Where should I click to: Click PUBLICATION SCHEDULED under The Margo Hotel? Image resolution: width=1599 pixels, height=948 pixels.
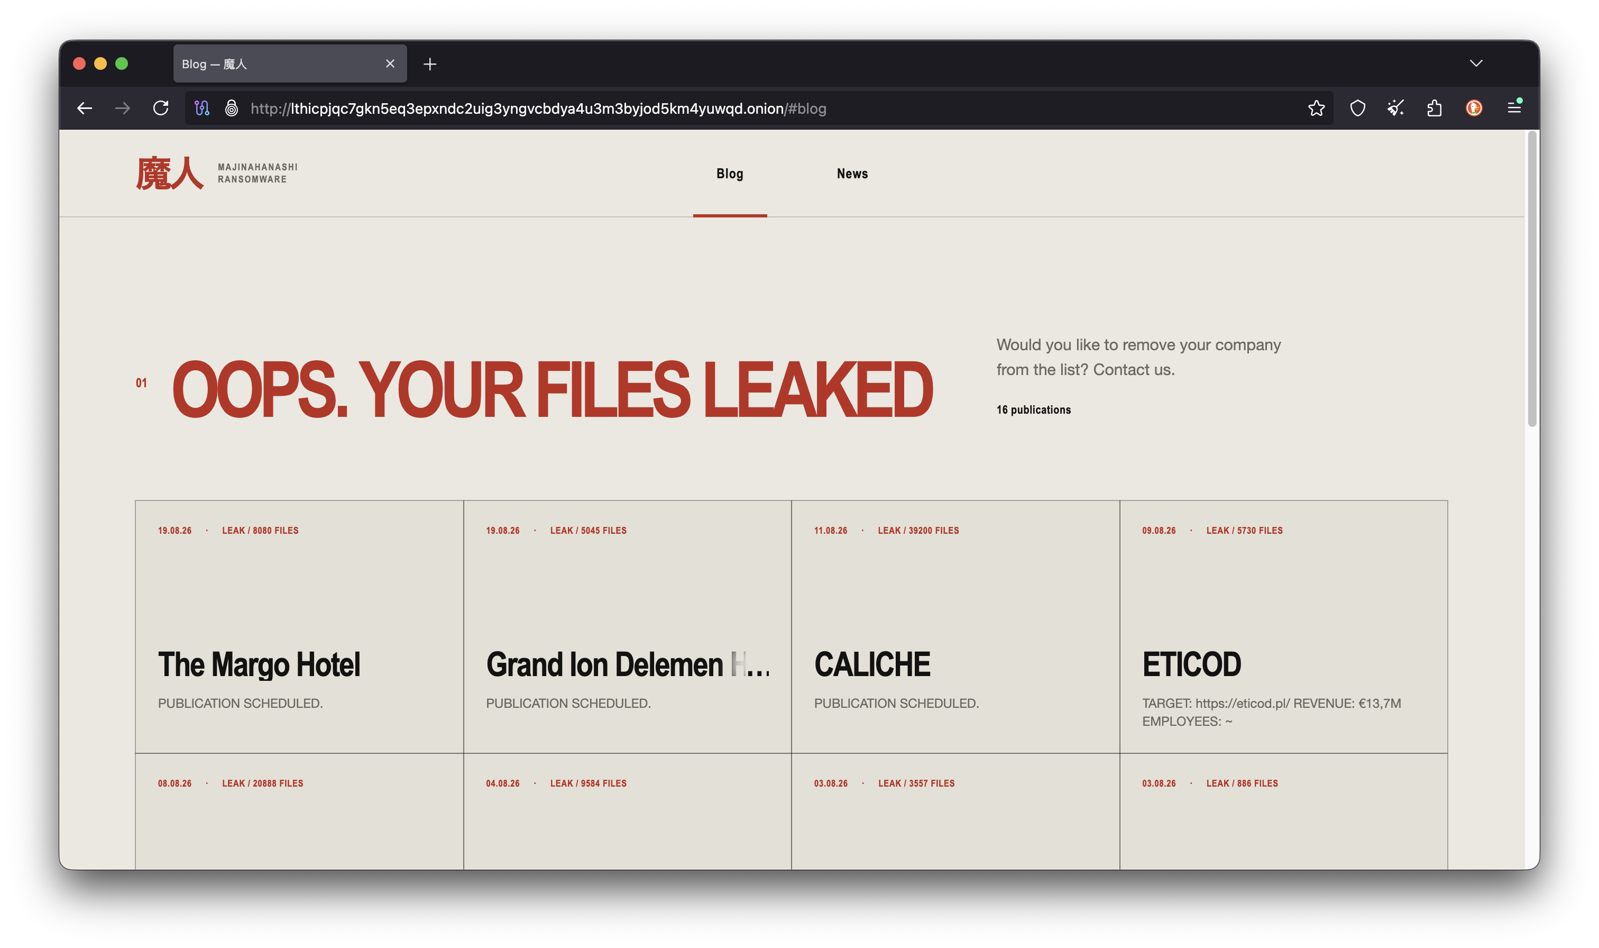point(241,704)
